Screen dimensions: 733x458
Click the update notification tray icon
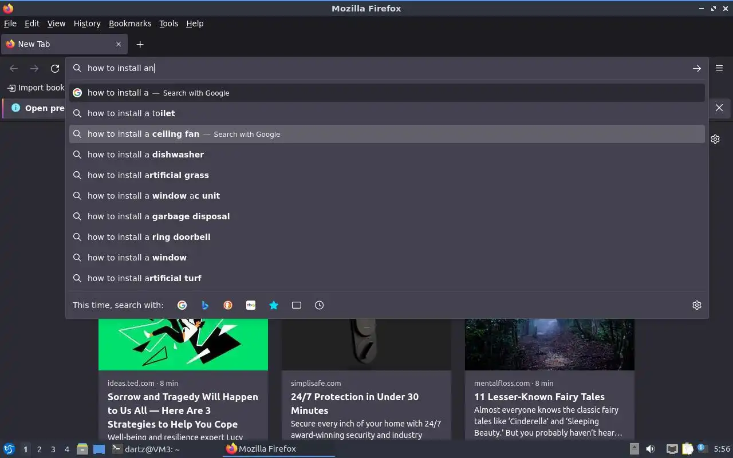(x=703, y=448)
